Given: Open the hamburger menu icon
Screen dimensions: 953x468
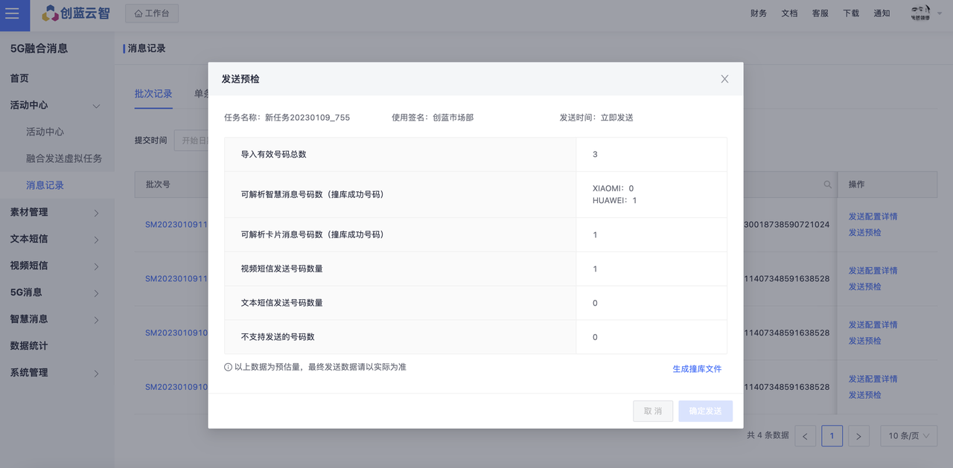Looking at the screenshot, I should (x=13, y=13).
